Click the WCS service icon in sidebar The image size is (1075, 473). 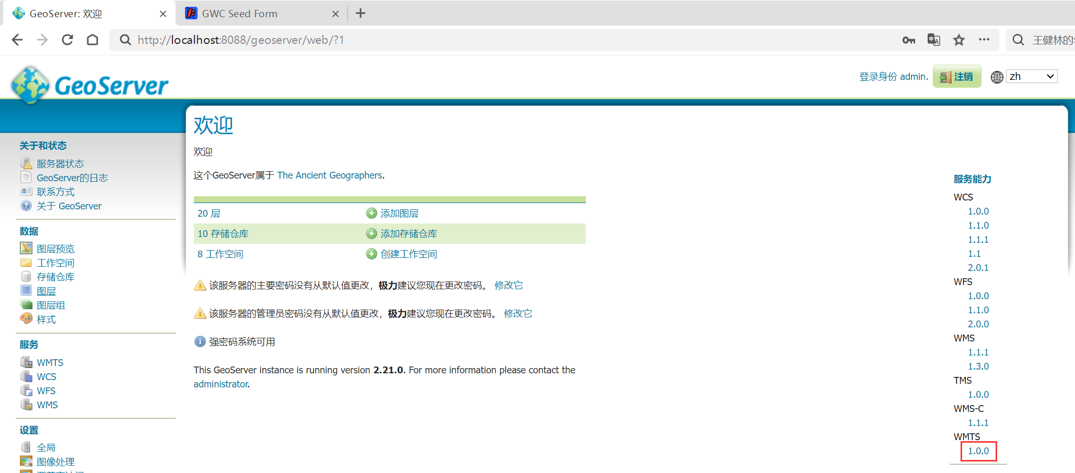pos(26,376)
